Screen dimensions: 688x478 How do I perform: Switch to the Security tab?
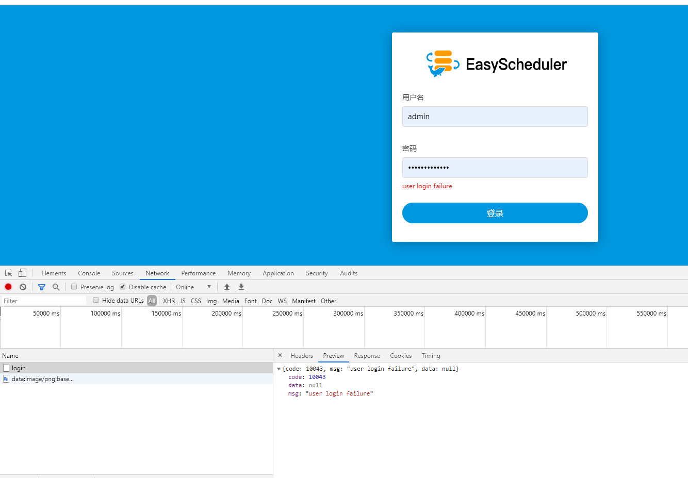pyautogui.click(x=317, y=273)
